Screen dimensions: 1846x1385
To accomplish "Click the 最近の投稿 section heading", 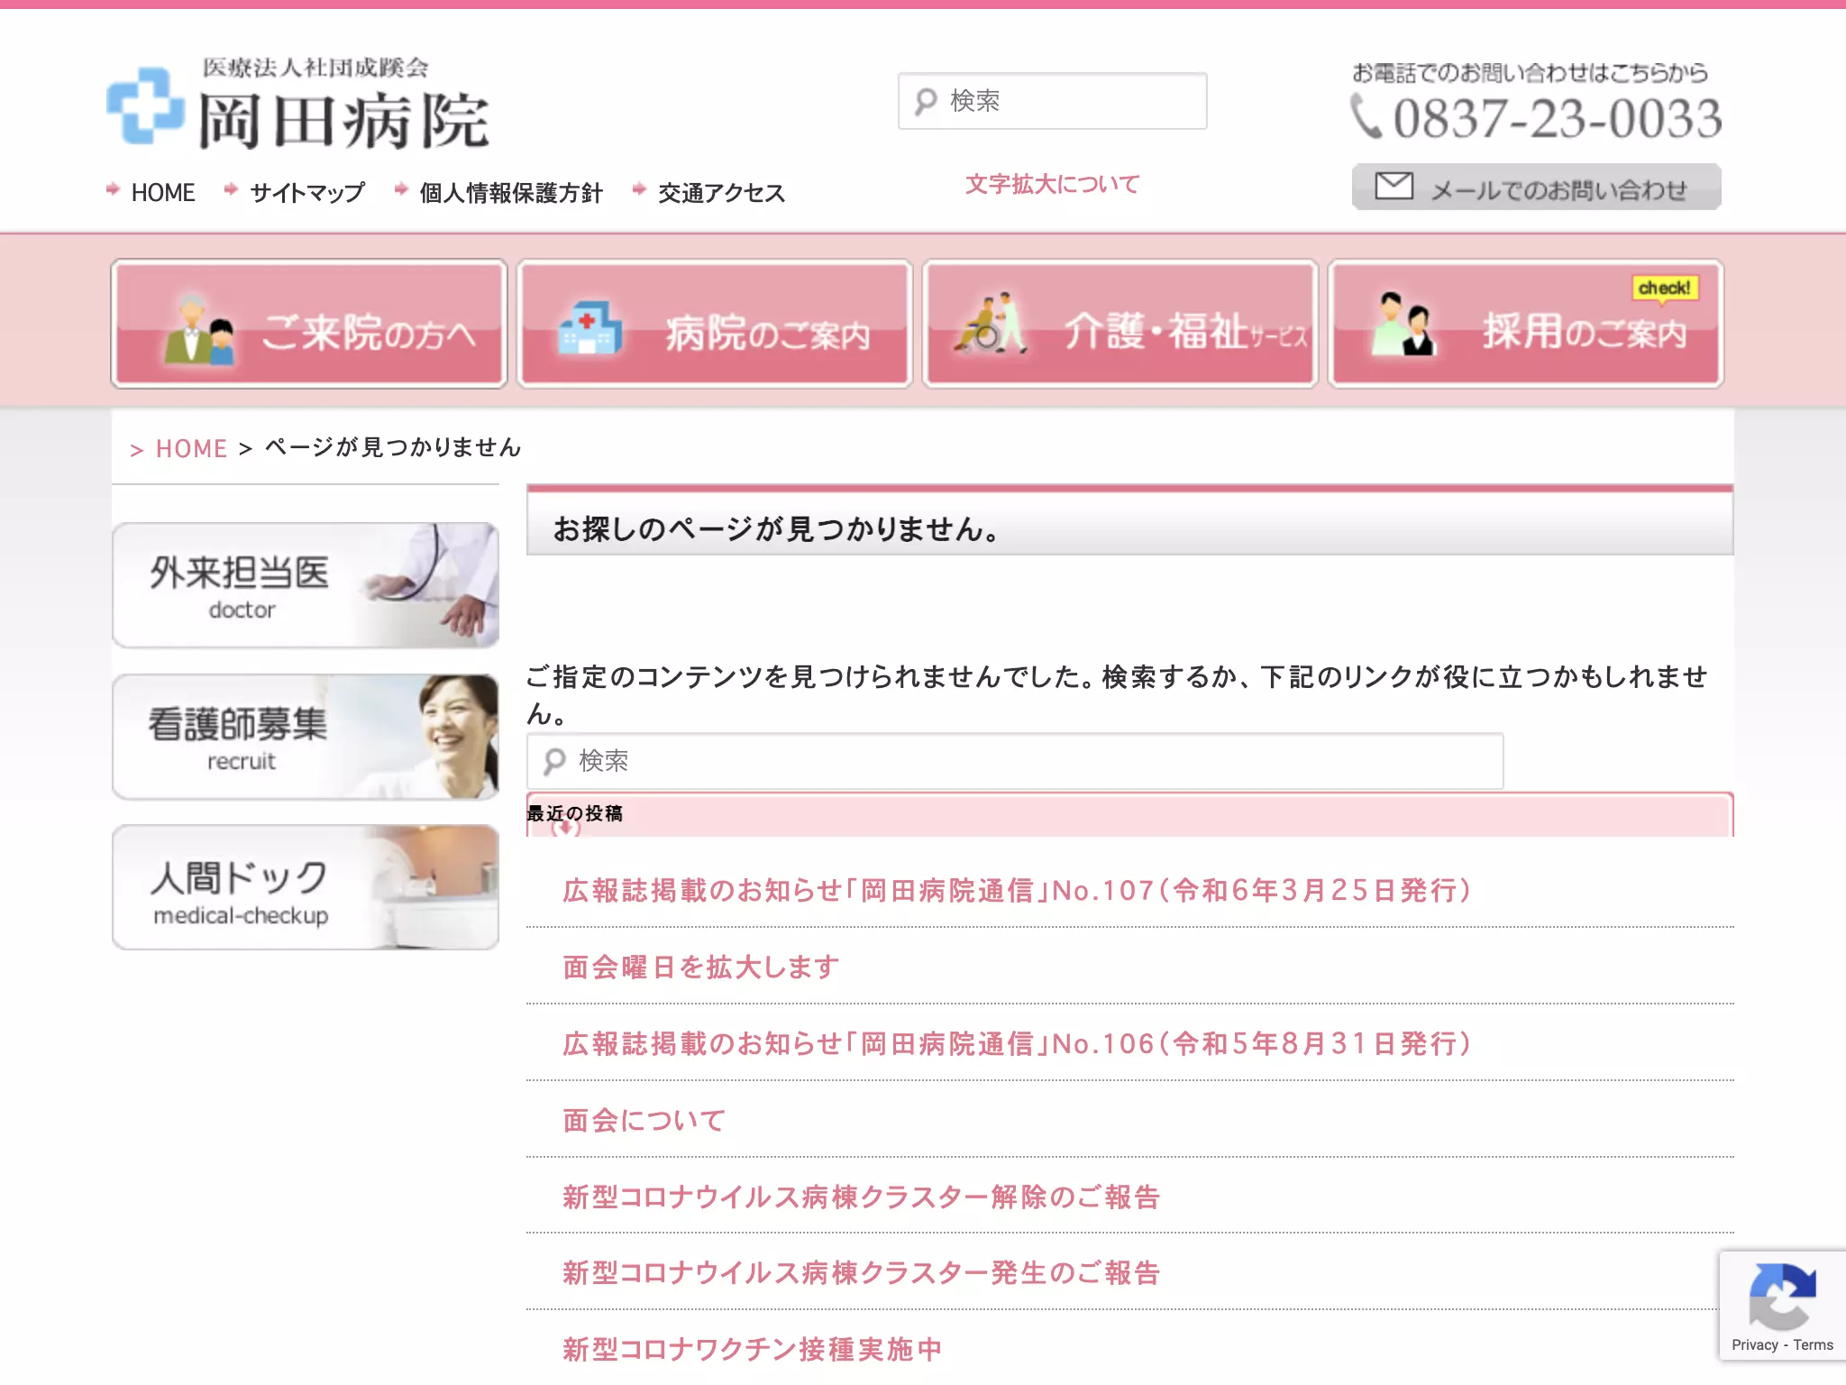I will (575, 813).
